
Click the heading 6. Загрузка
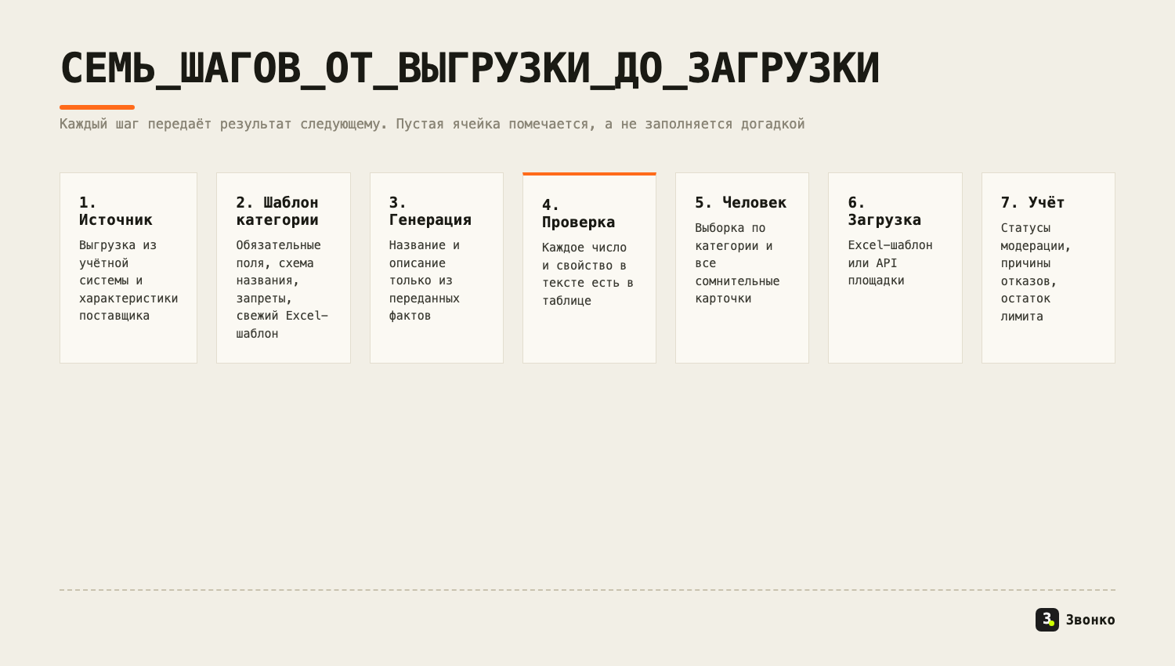(x=884, y=211)
